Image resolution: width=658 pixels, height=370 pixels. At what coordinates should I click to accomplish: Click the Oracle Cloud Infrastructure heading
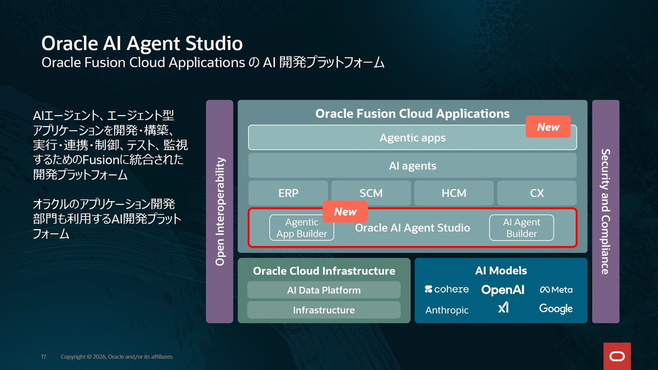click(324, 271)
